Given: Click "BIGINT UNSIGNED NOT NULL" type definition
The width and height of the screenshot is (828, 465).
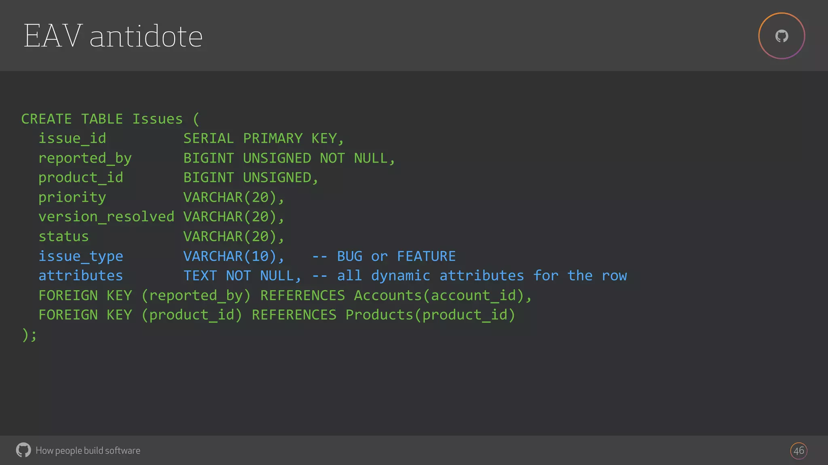Looking at the screenshot, I should (288, 158).
